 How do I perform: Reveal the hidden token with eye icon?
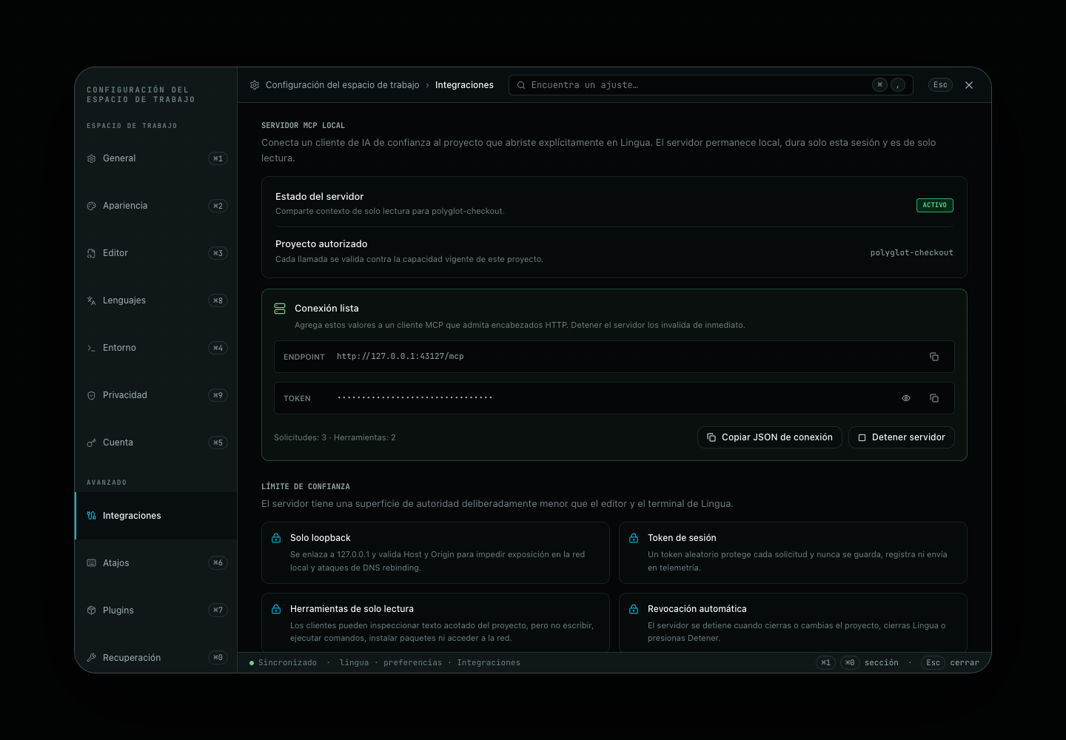tap(906, 398)
